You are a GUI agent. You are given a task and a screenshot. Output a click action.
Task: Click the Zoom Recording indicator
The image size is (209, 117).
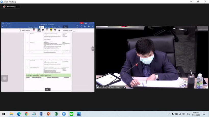click(x=11, y=7)
